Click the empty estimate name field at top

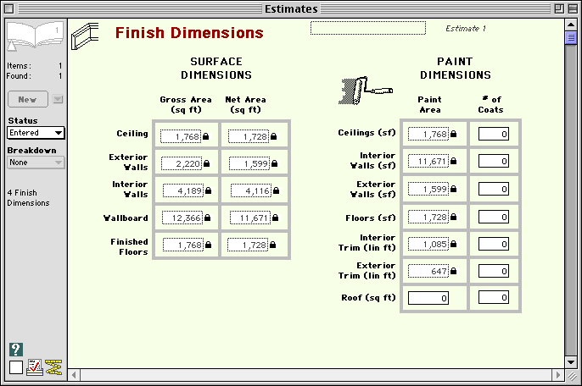pyautogui.click(x=367, y=28)
